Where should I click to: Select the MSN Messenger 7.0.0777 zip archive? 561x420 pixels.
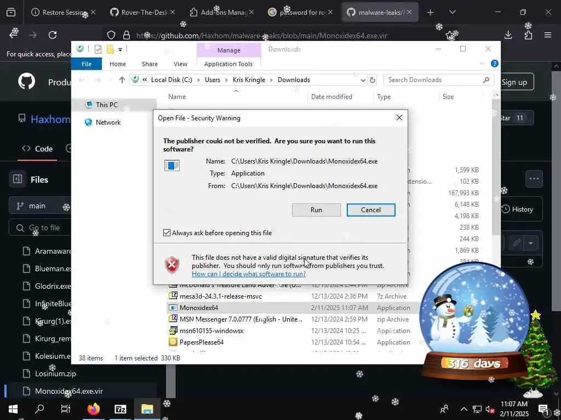241,319
